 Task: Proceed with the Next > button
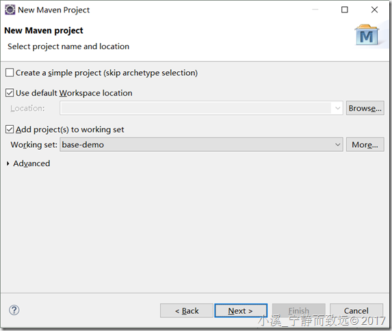tap(241, 310)
